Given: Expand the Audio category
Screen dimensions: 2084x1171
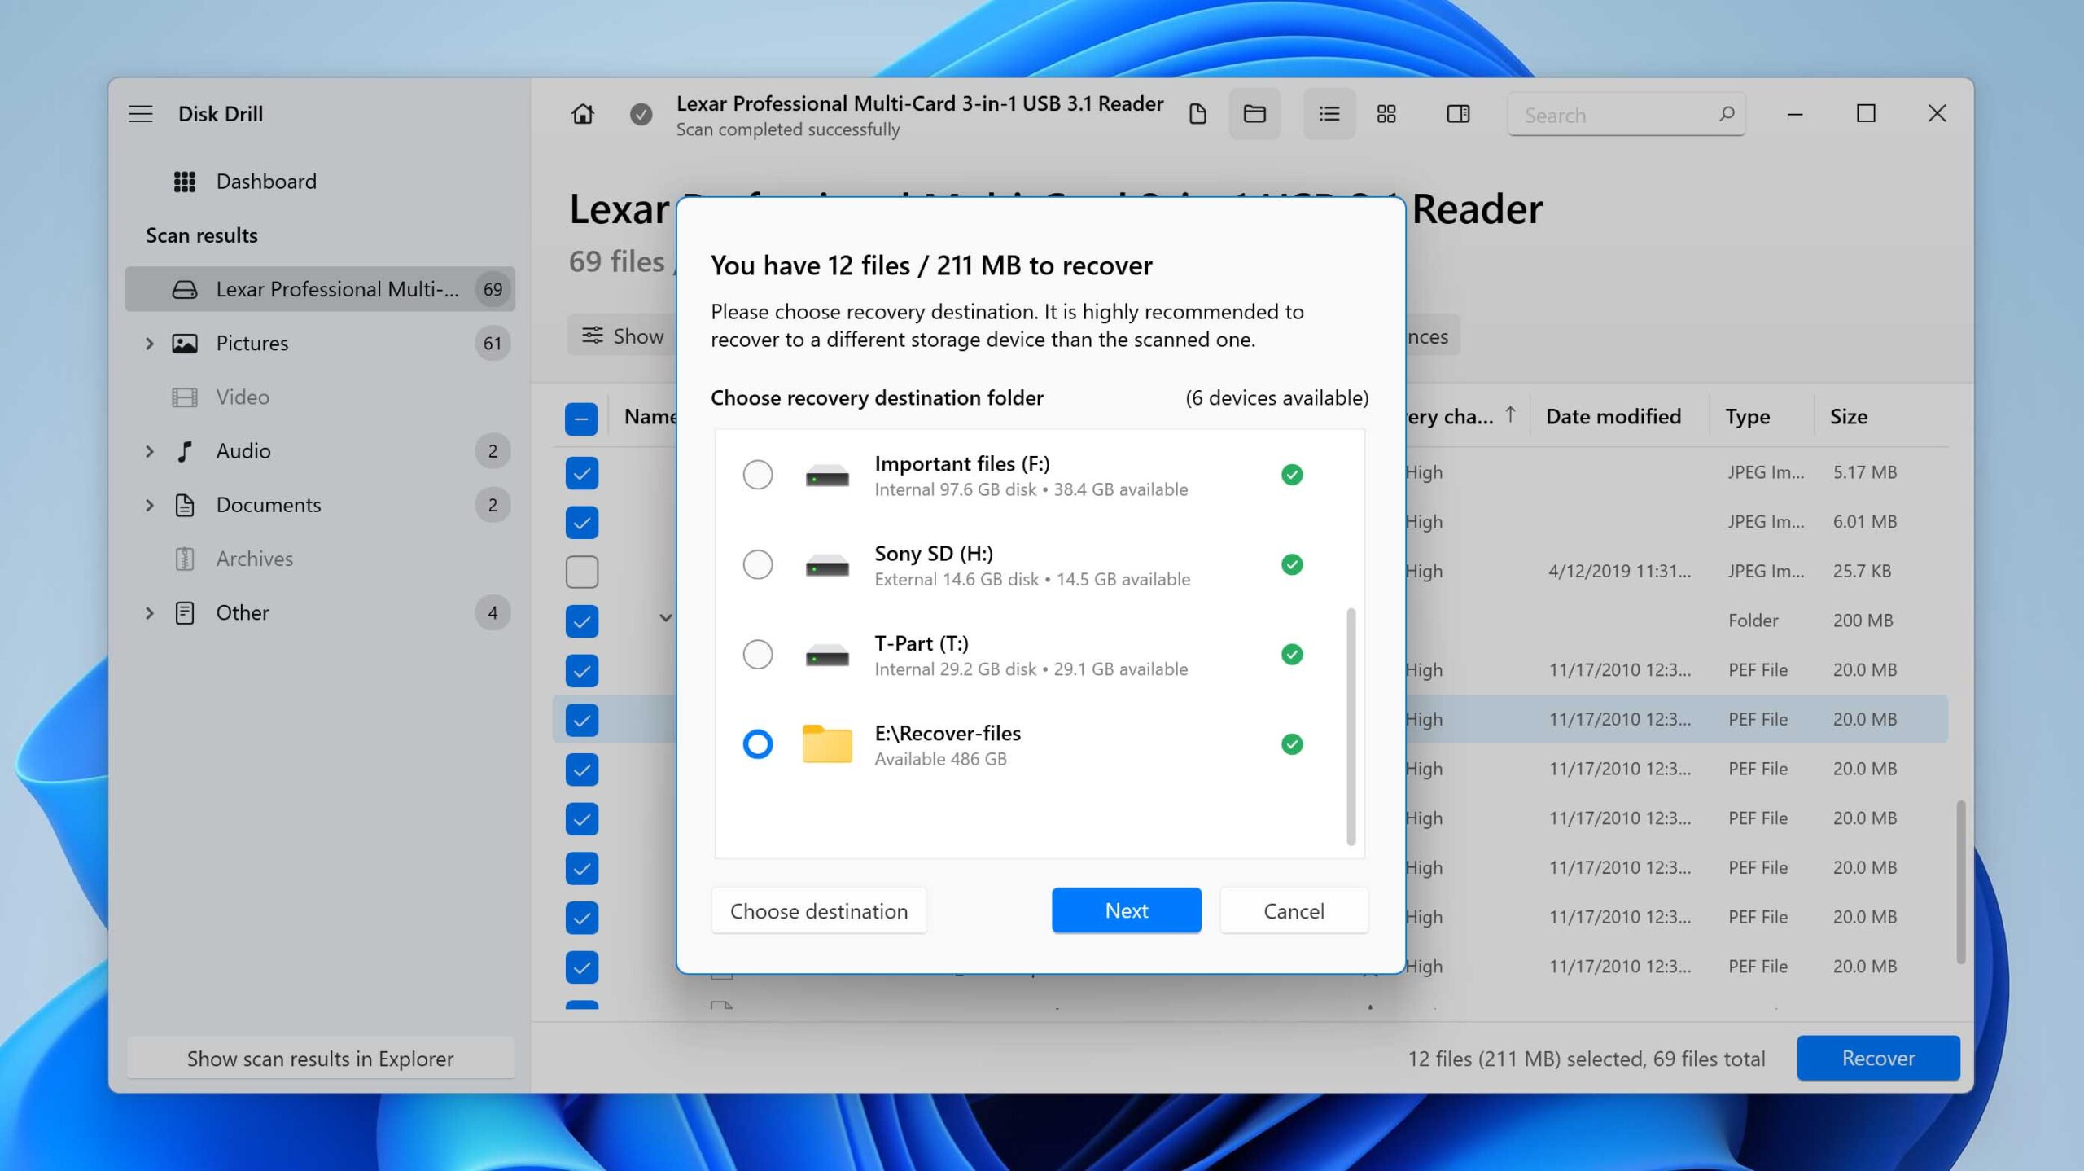Looking at the screenshot, I should pyautogui.click(x=150, y=451).
